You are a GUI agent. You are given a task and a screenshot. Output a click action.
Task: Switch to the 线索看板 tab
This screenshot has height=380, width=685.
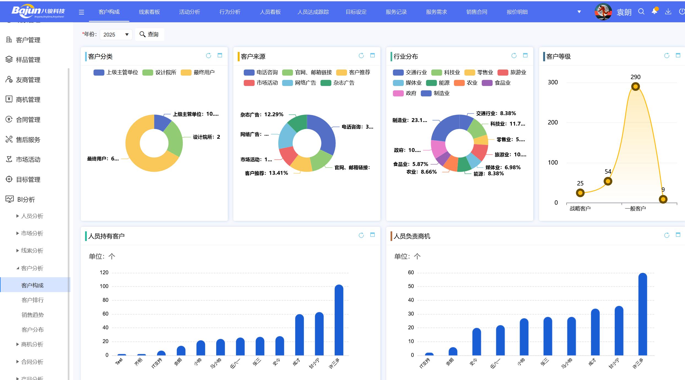tap(149, 12)
